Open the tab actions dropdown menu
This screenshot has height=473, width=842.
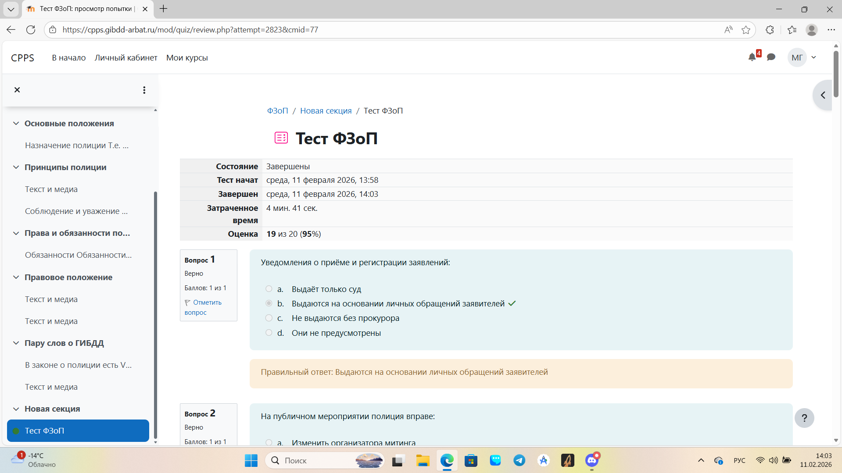pos(11,9)
